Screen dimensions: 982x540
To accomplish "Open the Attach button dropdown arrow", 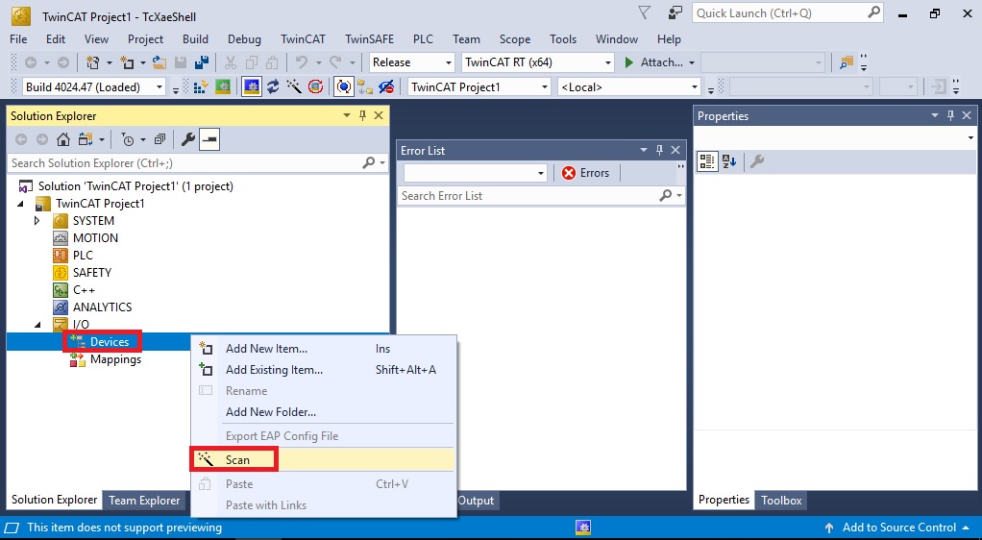I will pyautogui.click(x=692, y=62).
